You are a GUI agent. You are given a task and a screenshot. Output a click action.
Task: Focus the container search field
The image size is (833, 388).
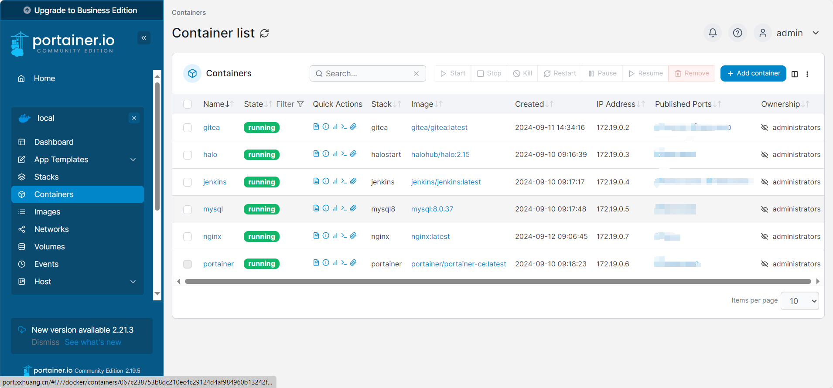(x=368, y=74)
